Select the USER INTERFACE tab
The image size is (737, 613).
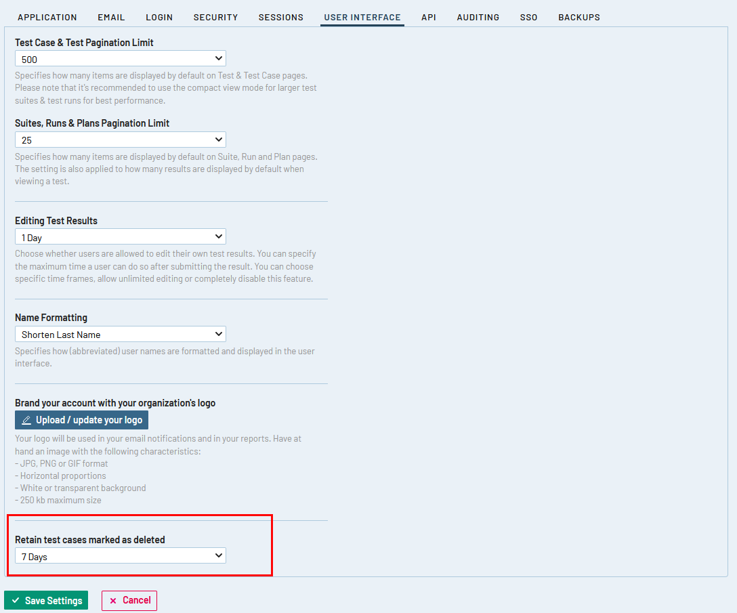(x=362, y=17)
